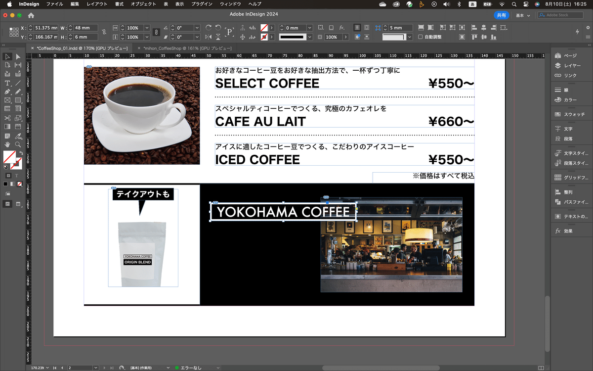593x371 pixels.
Task: Click the swap fill and stroke arrow
Action: click(x=21, y=153)
